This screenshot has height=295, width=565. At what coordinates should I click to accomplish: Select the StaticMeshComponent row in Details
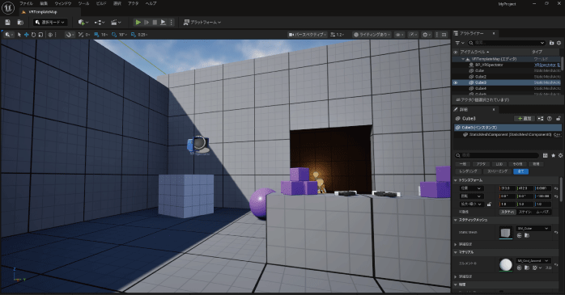pos(508,134)
